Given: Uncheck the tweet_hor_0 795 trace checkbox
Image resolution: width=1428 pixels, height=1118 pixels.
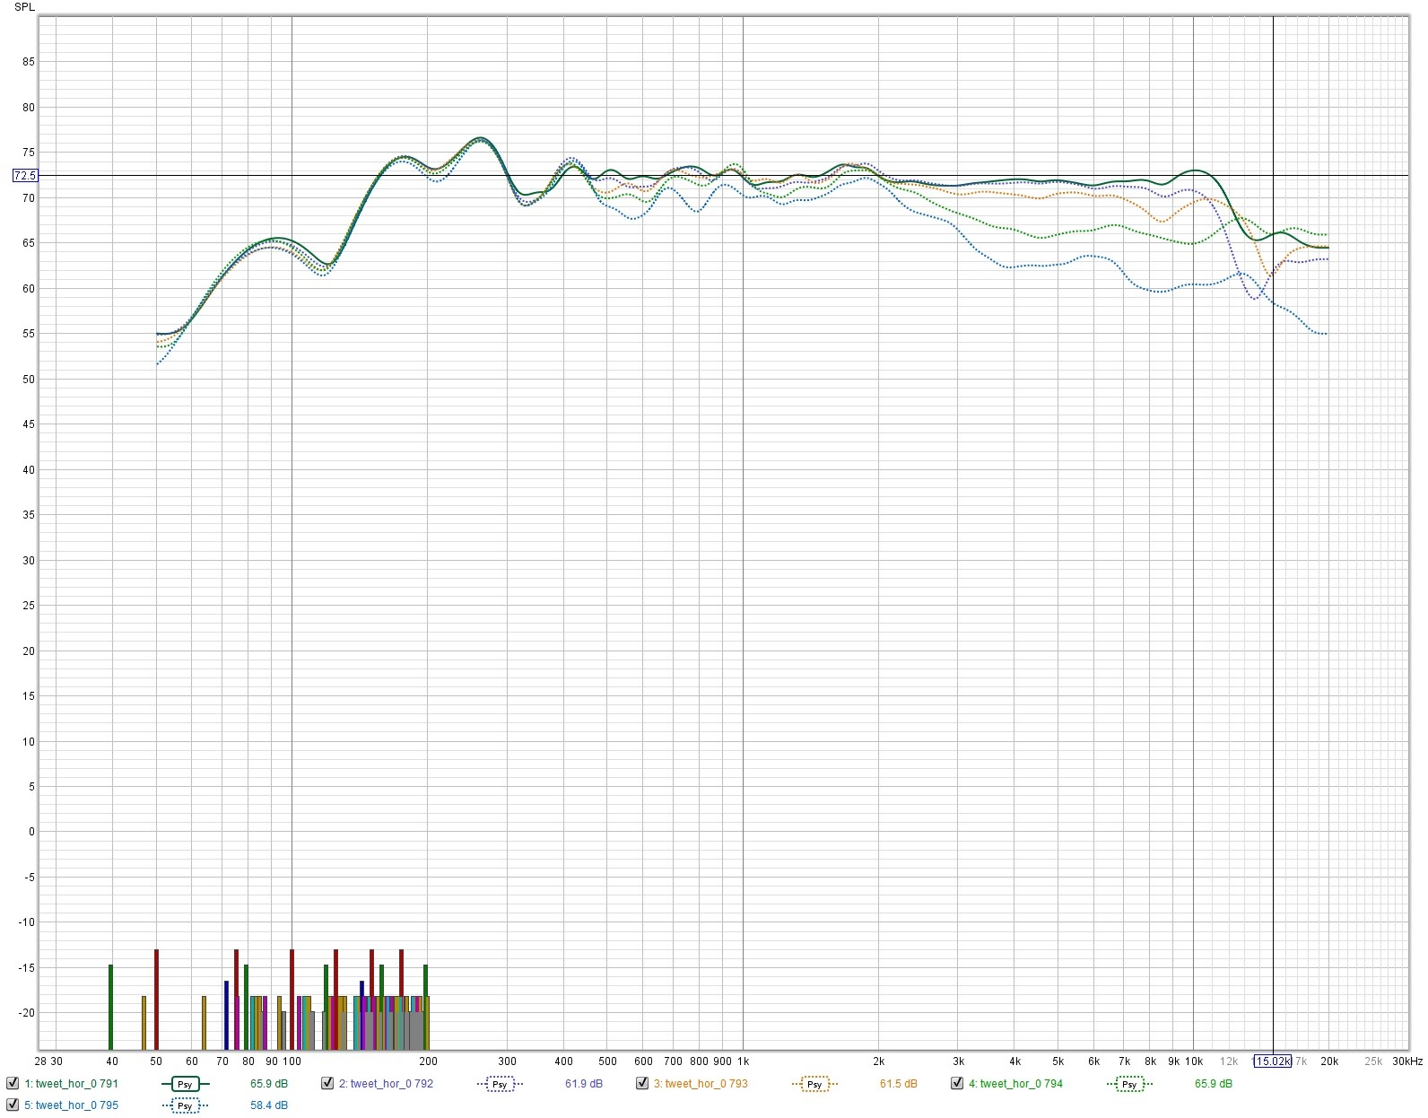Looking at the screenshot, I should tap(13, 1105).
